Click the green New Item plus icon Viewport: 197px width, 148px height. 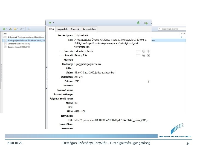[4, 29]
